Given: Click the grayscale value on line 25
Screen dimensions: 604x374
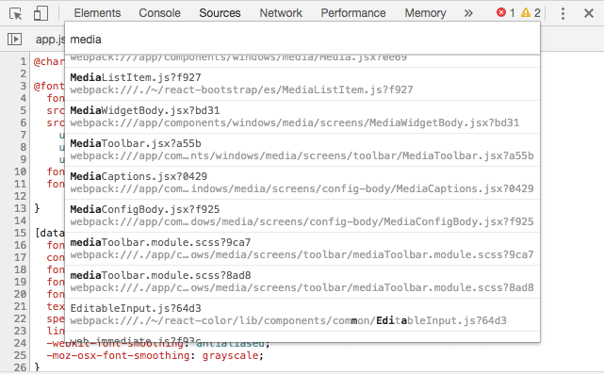Looking at the screenshot, I should click(x=230, y=355).
